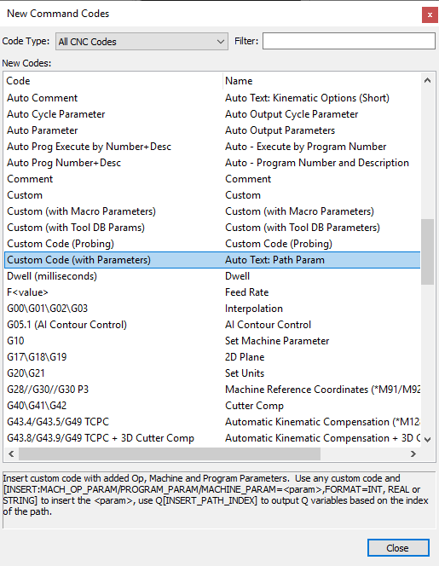439x566 pixels.
Task: Click the horizontal scrollbar left arrow
Action: point(12,453)
